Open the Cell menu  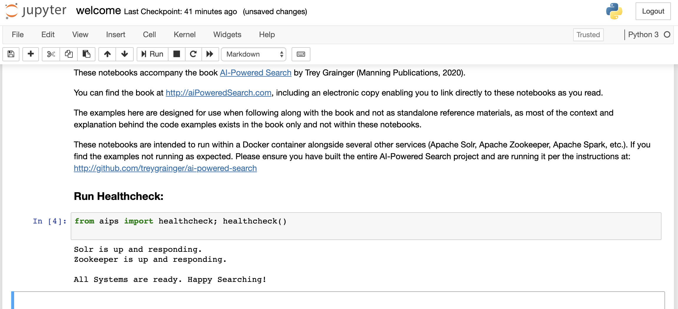coord(150,34)
